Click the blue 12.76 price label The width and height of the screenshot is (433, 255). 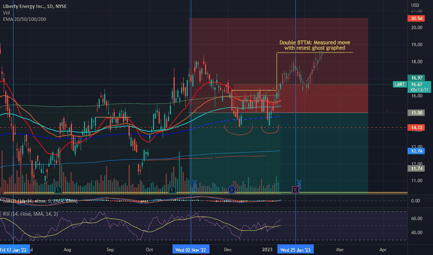(416, 151)
